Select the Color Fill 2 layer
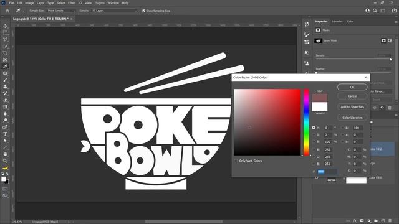The width and height of the screenshot is (399, 224). point(382,149)
